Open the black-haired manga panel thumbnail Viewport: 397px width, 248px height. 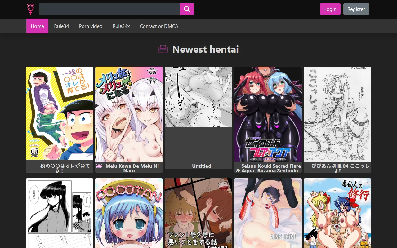(x=59, y=214)
